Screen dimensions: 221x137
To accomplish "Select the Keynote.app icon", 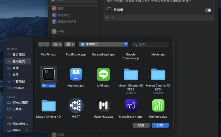I will coord(76,74).
